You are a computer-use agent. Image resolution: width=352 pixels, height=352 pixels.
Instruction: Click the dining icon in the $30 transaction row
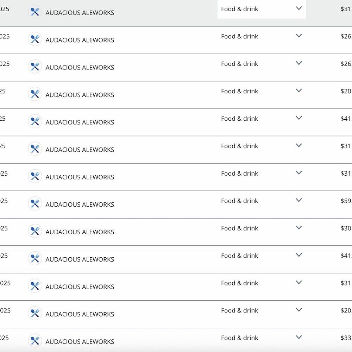point(35,231)
